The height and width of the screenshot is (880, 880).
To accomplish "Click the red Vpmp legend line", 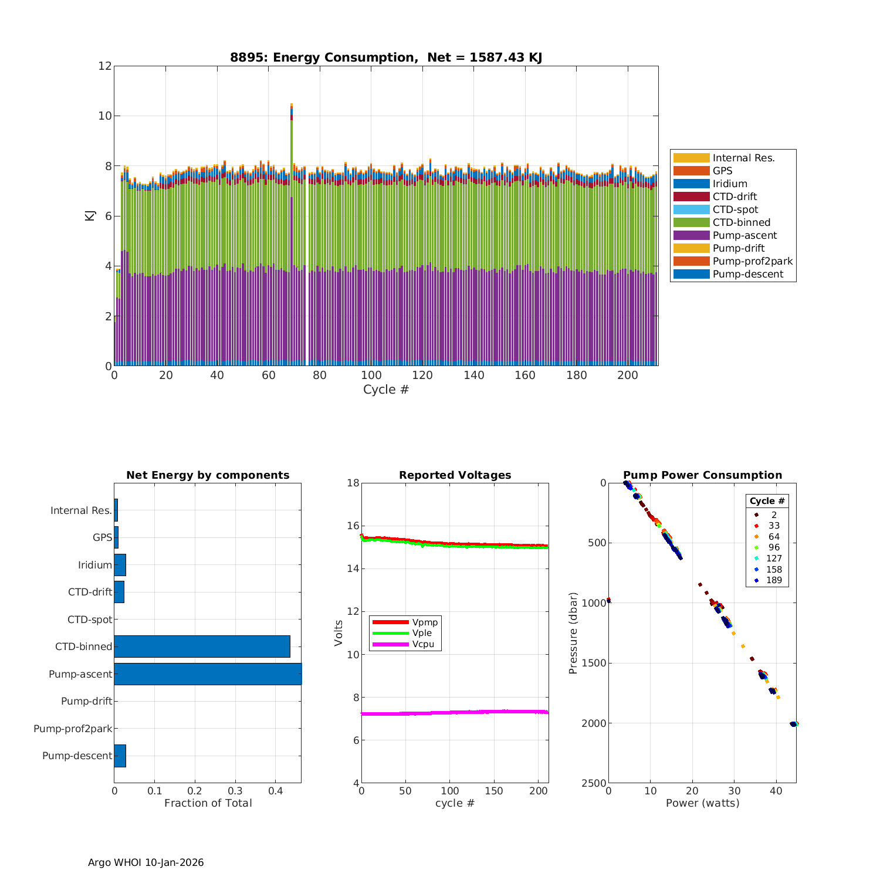I will tap(390, 622).
